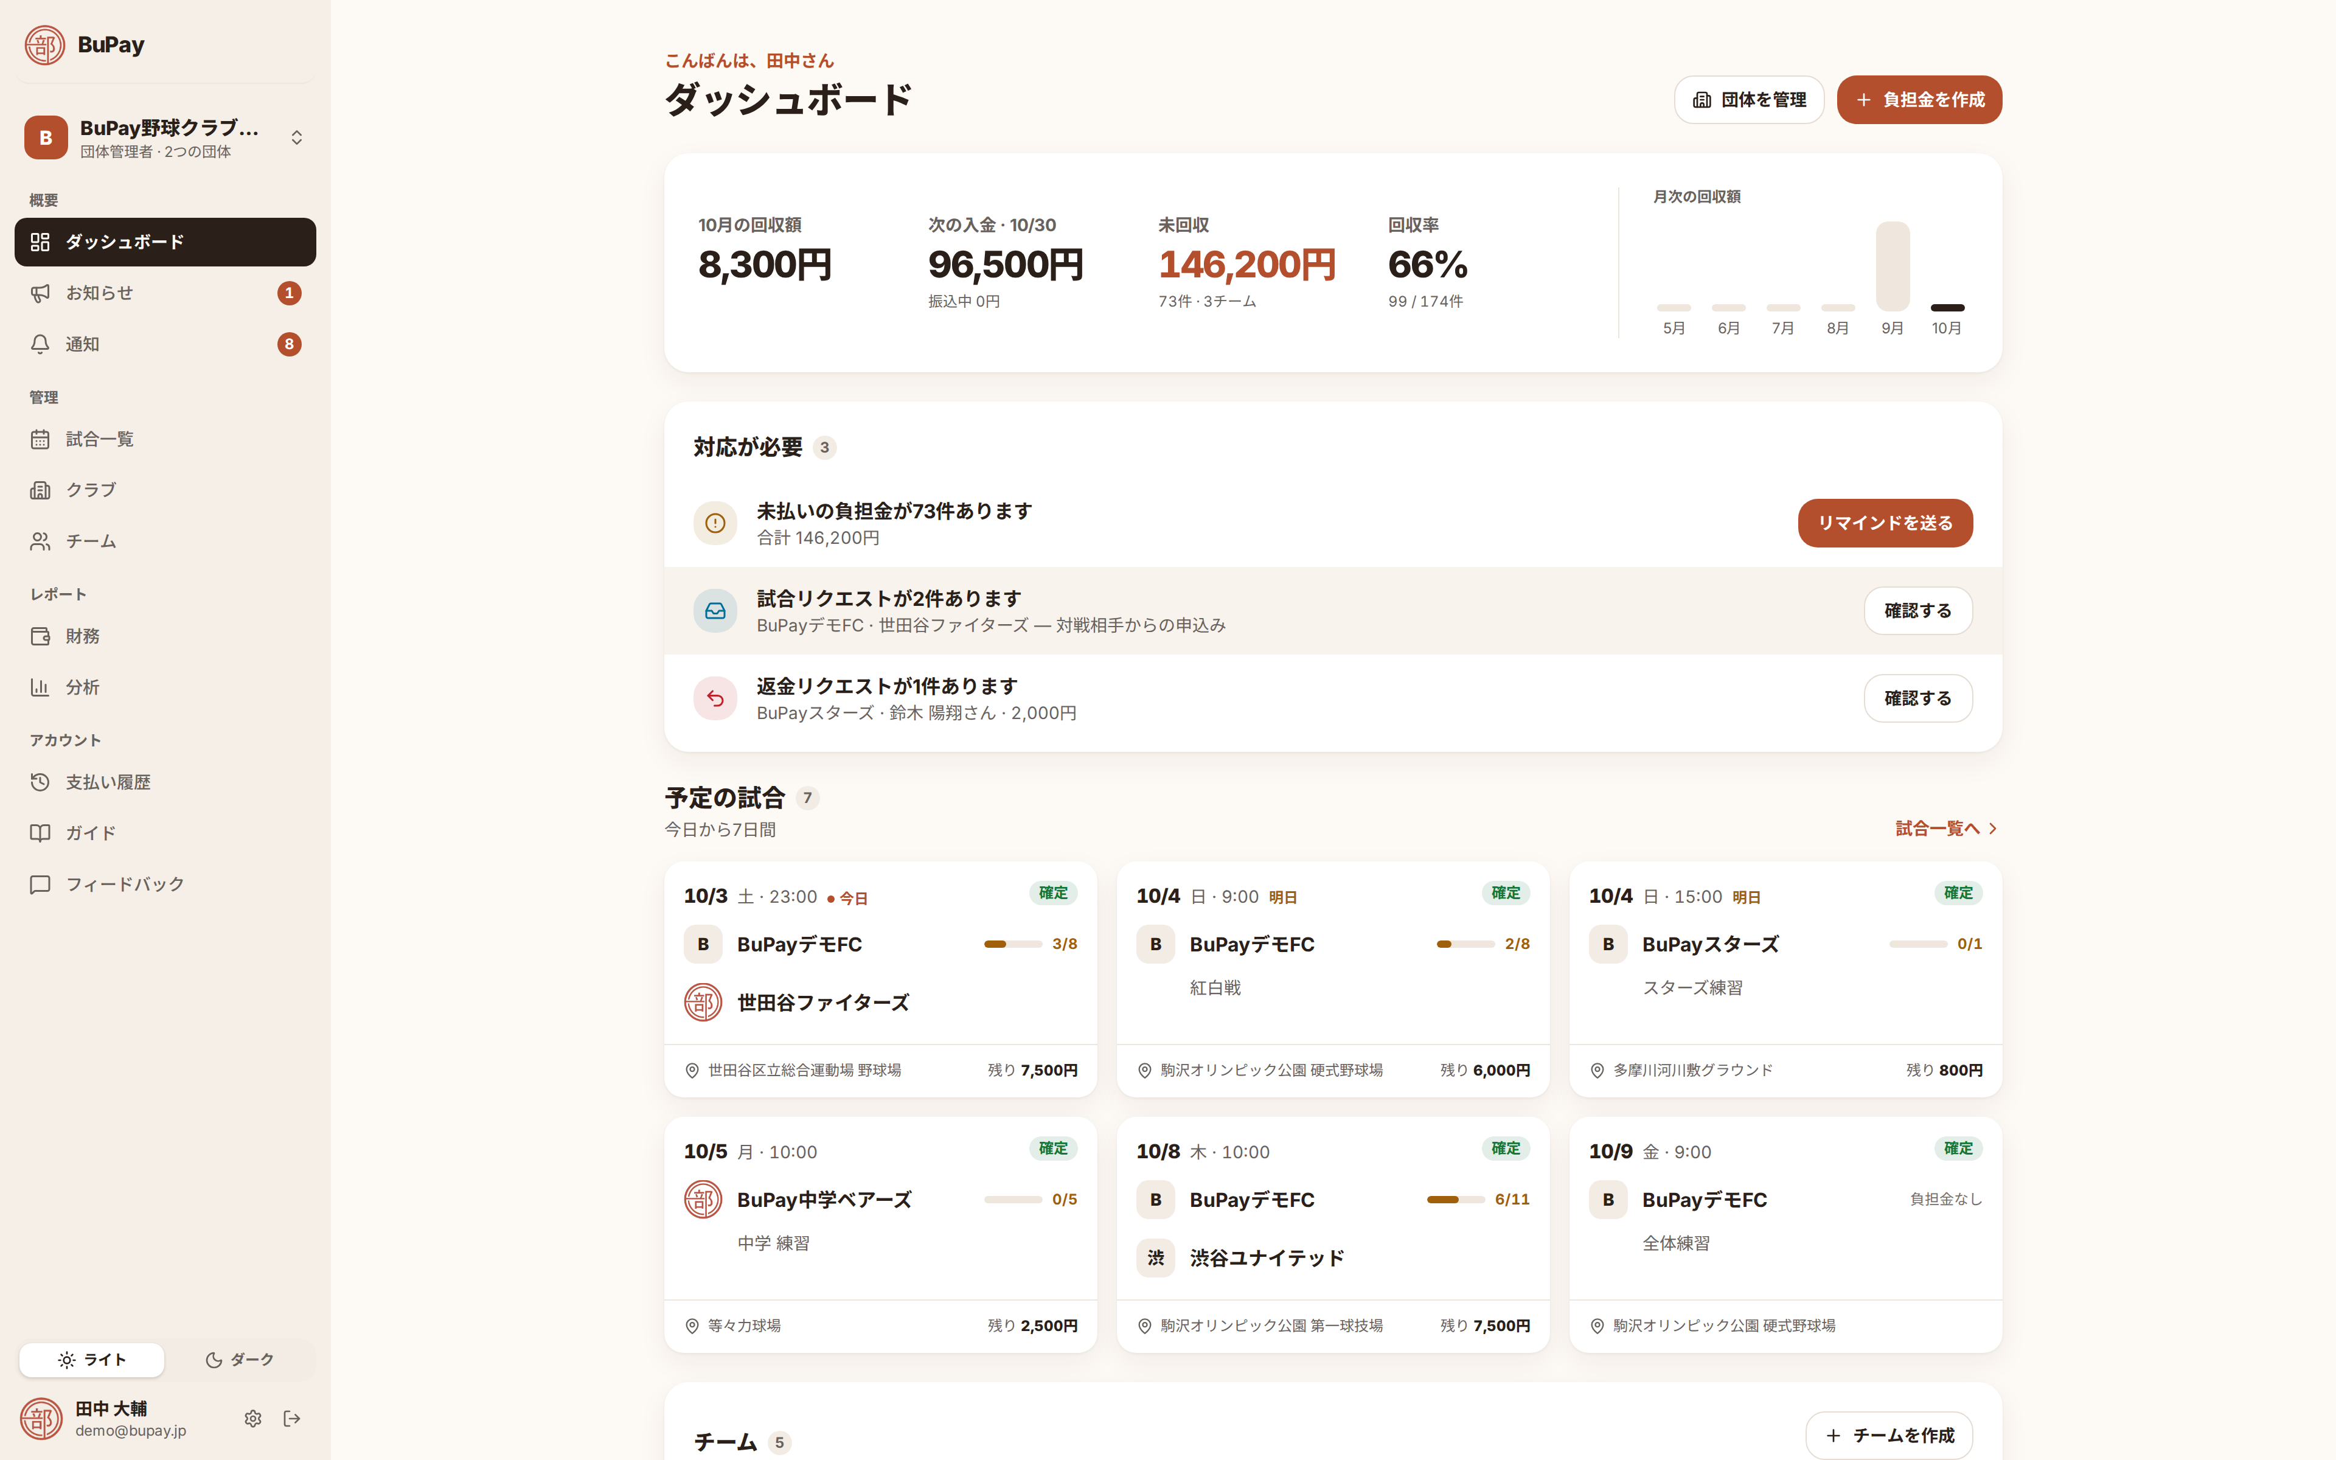Click the 試合一覧へ link
The image size is (2336, 1460).
tap(1946, 829)
